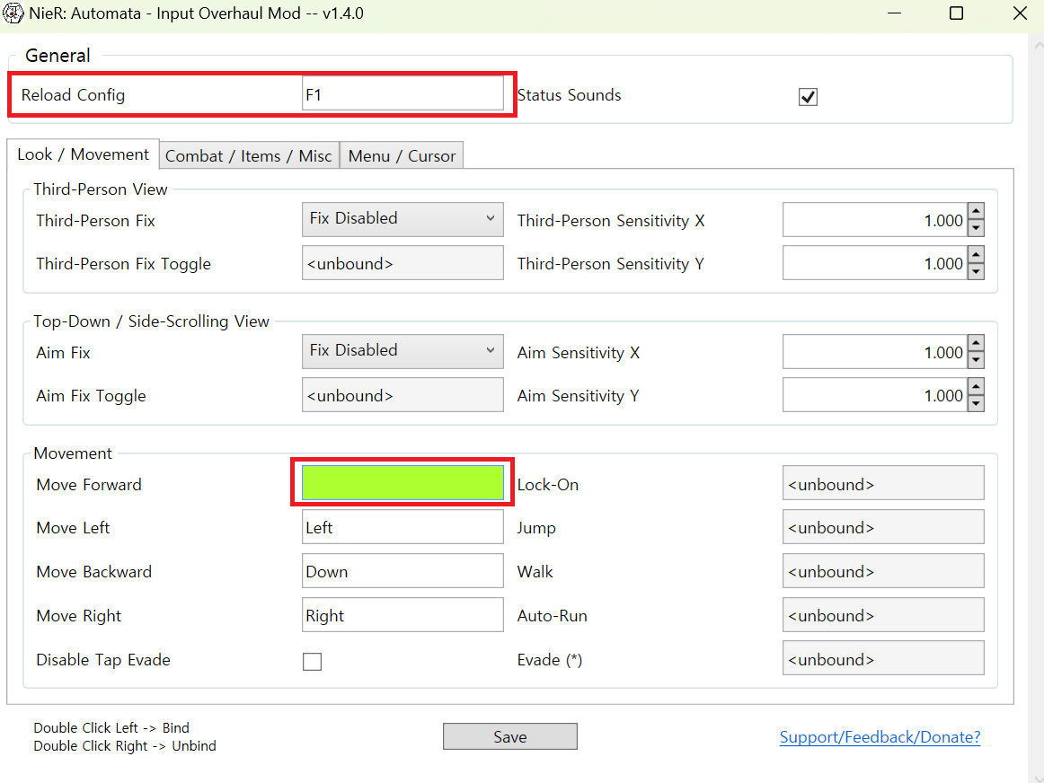Switch to the Look / Movement tab
The image size is (1044, 783).
(84, 154)
